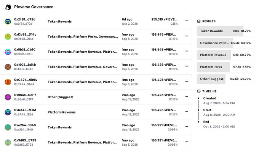
Task: Click the Created timeline marker
Action: pos(198,98)
